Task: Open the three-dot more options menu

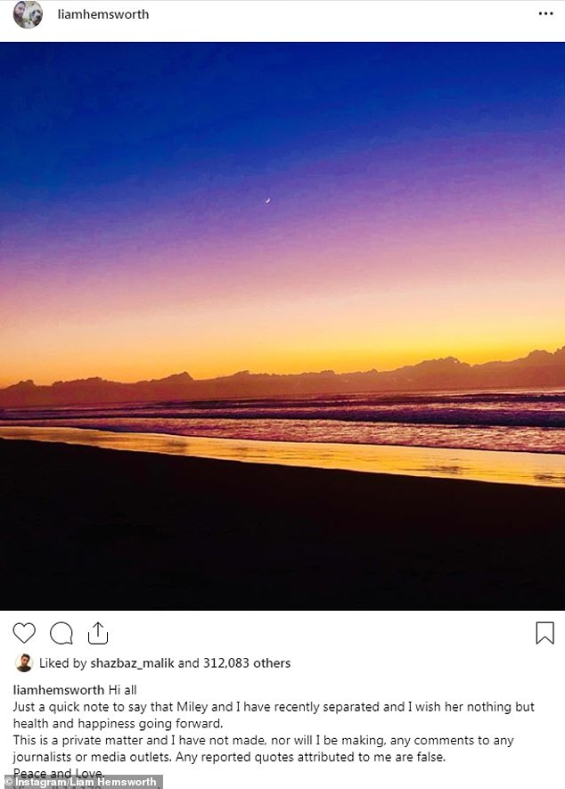Action: tap(545, 14)
